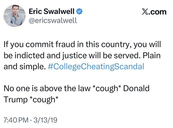This screenshot has width=173, height=128.
Task: Click the word "indicted" in the tweet
Action: pyautogui.click(x=30, y=55)
